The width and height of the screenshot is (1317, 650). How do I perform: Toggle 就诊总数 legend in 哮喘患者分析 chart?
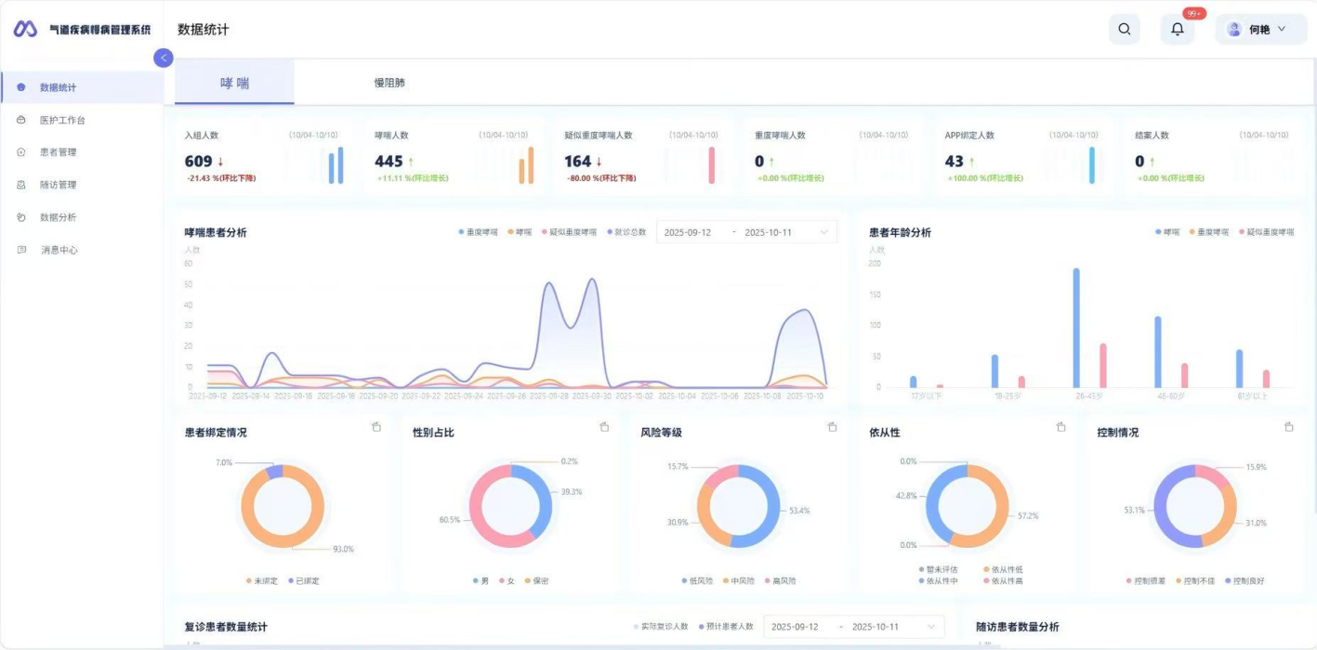(x=626, y=232)
